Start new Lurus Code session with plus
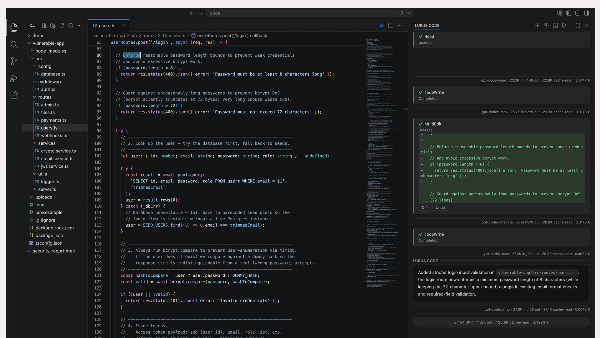 point(537,26)
